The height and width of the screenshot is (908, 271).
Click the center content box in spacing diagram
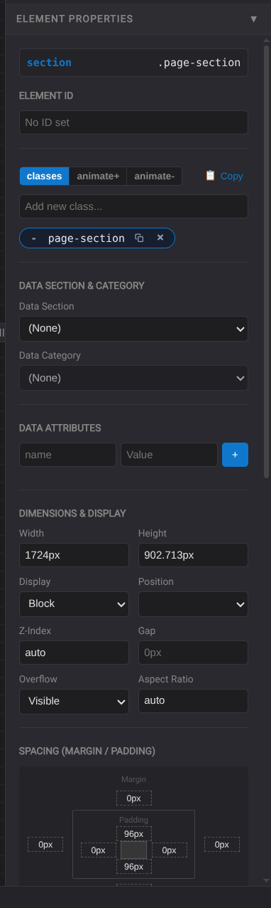133,850
